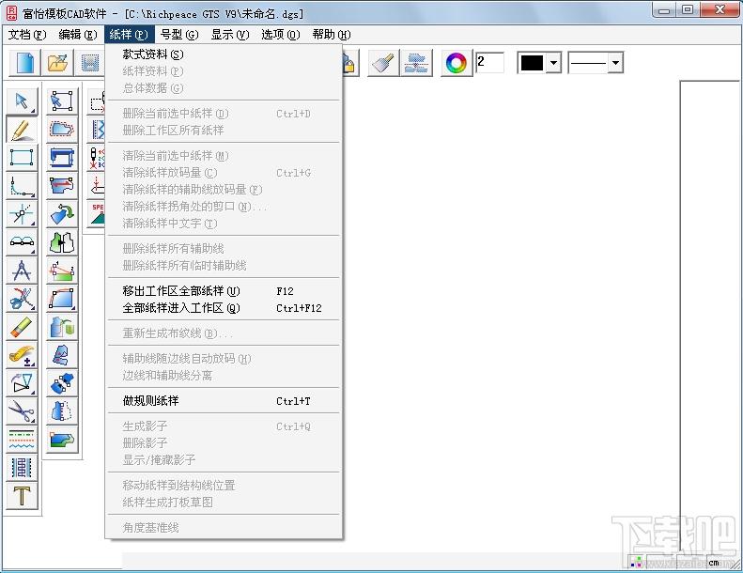The width and height of the screenshot is (743, 573).
Task: Pick the two overlapping blue pieces tool
Action: click(x=62, y=355)
